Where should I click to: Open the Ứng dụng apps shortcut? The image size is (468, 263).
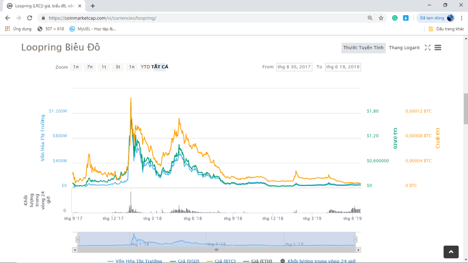(x=18, y=29)
